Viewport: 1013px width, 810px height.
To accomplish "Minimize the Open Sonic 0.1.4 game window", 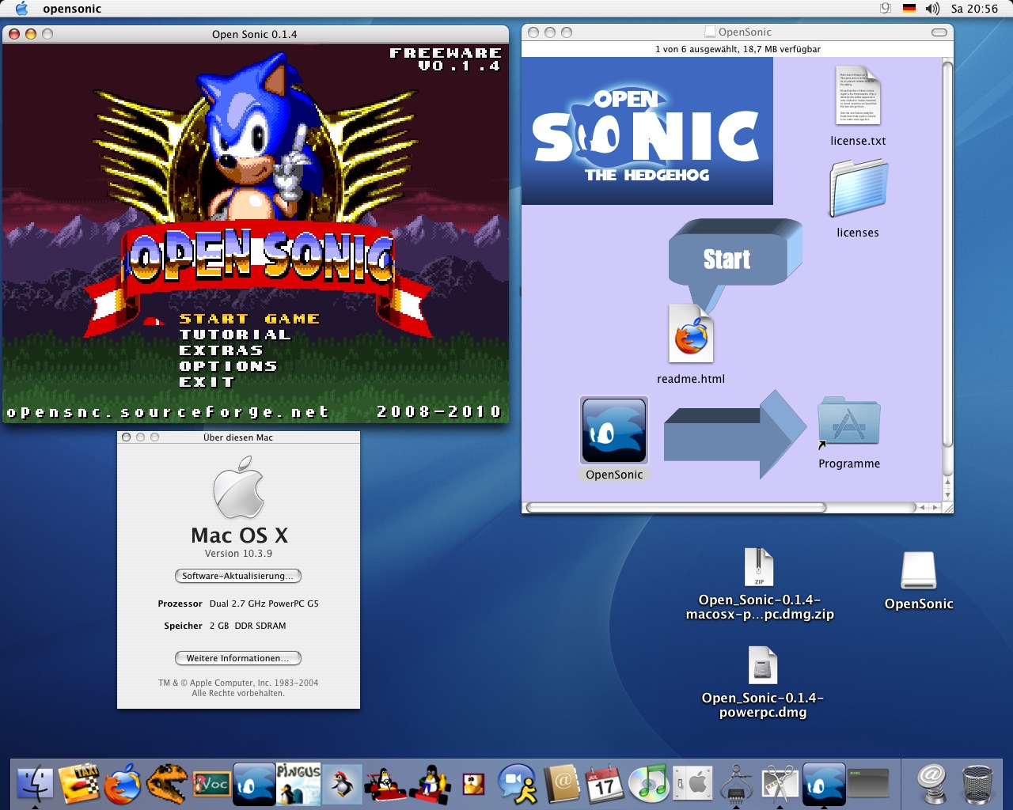I will click(31, 34).
